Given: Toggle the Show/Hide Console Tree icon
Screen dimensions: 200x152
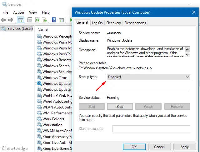Looking at the screenshot, I should pos(20,20).
